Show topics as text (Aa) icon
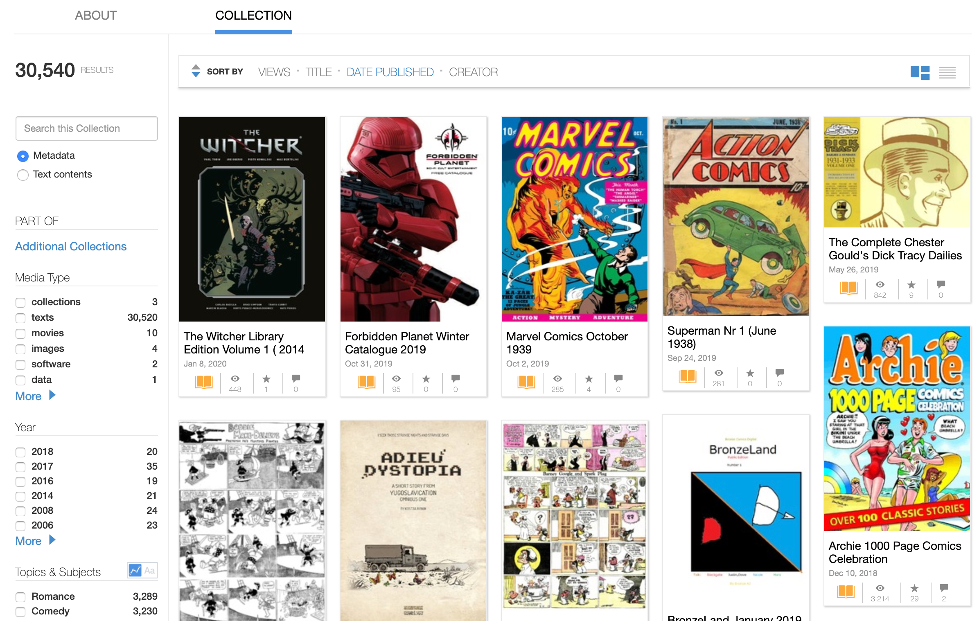Screen dimensions: 979x621 coord(150,570)
